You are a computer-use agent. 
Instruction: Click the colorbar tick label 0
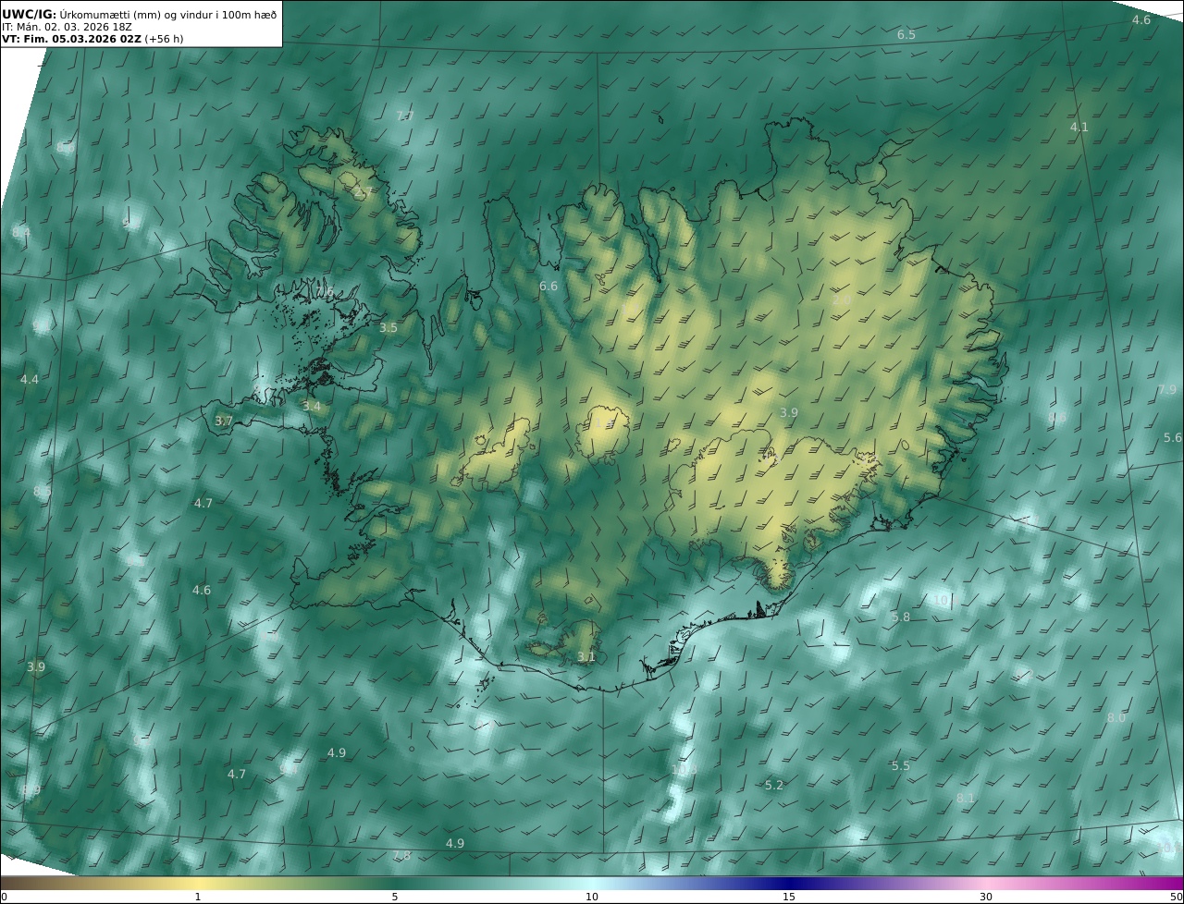click(x=4, y=897)
